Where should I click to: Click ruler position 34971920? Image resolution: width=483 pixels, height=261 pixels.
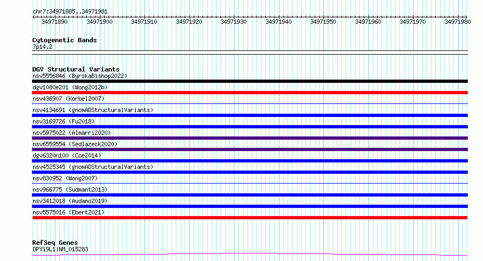pyautogui.click(x=189, y=22)
